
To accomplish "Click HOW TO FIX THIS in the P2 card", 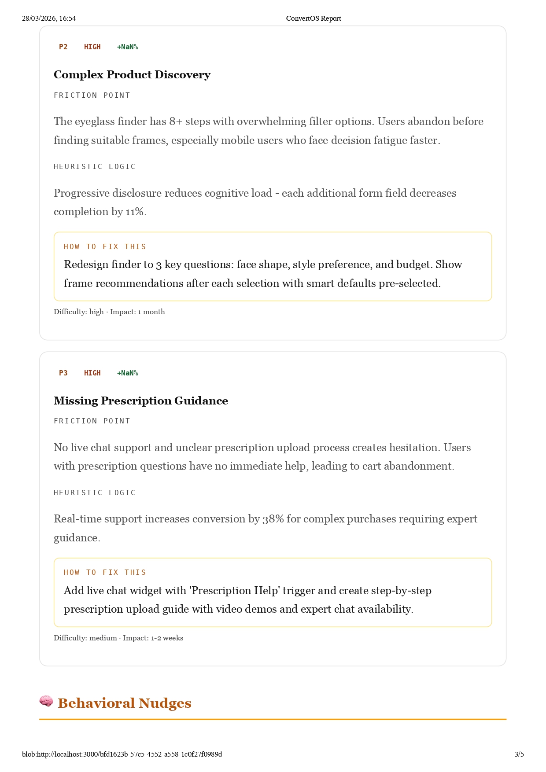I will 105,247.
